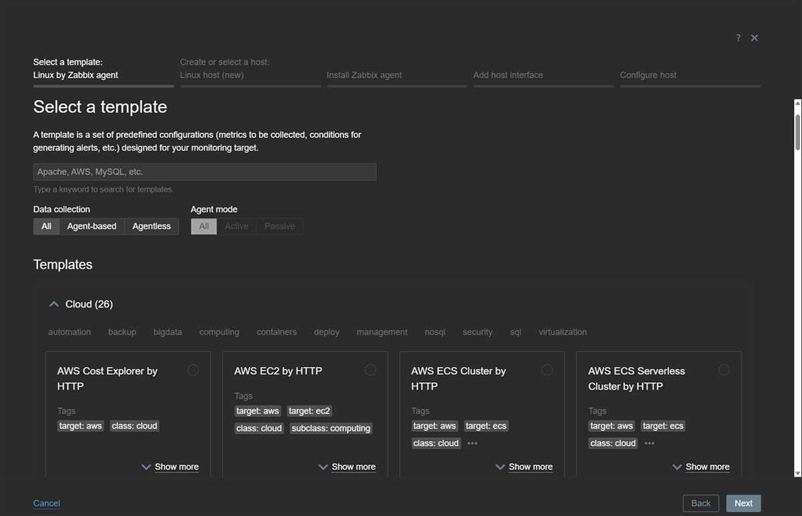This screenshot has height=516, width=802.
Task: Click the template keyword search field
Action: pyautogui.click(x=205, y=172)
